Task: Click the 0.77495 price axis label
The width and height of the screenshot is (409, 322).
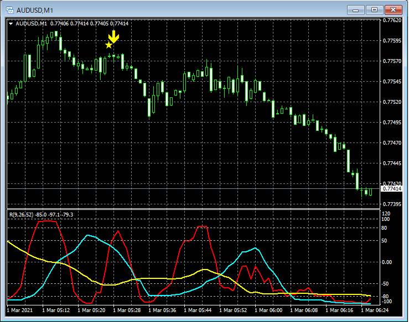Action: click(x=392, y=123)
